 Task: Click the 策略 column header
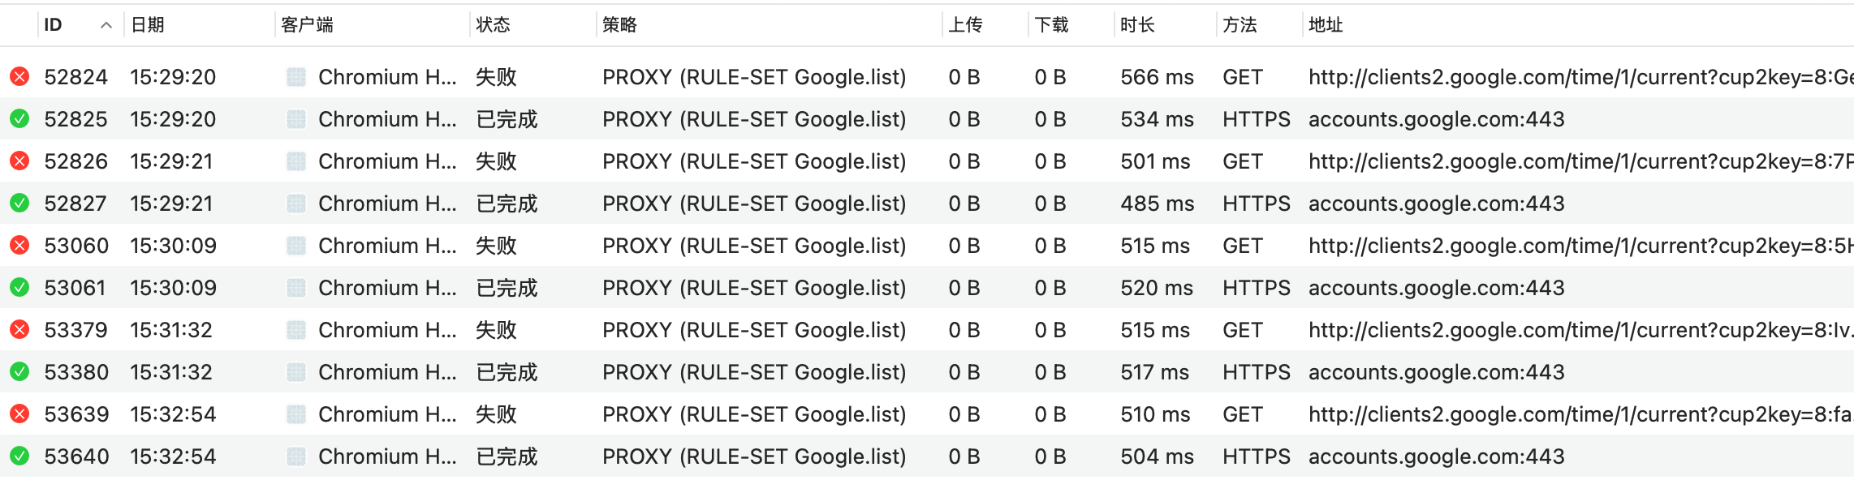[619, 25]
